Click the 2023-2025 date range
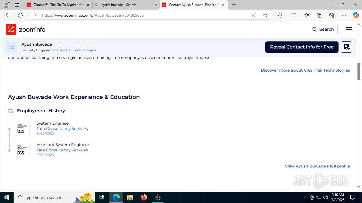This screenshot has width=362, height=203. 45,133
